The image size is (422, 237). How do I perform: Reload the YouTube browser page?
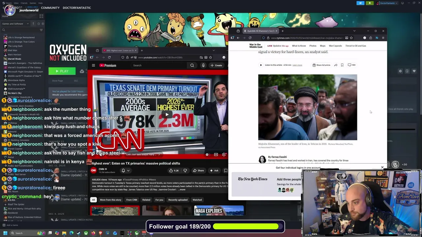point(109,57)
